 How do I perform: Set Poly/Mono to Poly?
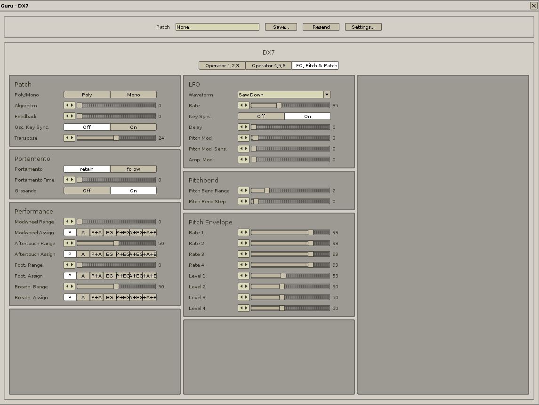87,95
